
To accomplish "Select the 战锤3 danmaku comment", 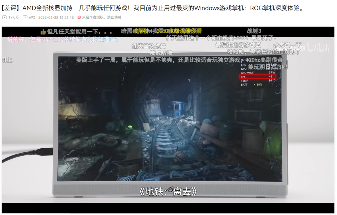I will tap(254, 31).
